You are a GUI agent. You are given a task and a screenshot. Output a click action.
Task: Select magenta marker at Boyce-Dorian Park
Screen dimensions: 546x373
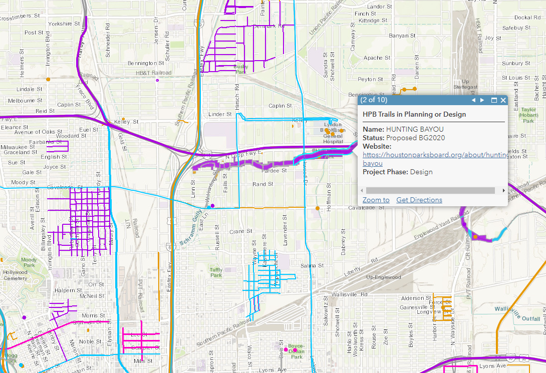click(x=286, y=349)
